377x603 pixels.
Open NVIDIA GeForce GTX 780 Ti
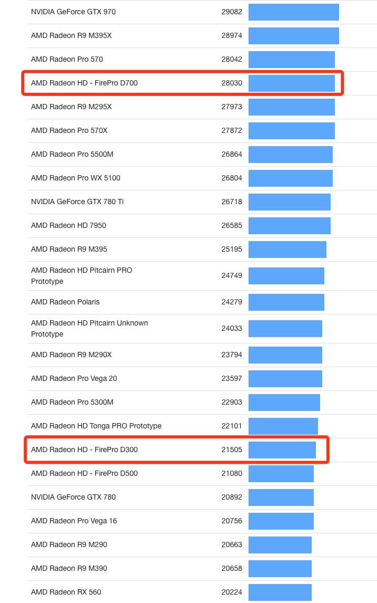77,202
